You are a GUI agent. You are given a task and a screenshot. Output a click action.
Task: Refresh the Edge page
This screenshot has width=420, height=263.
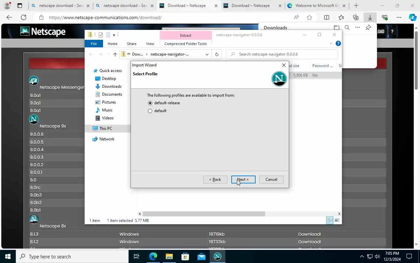(24, 17)
